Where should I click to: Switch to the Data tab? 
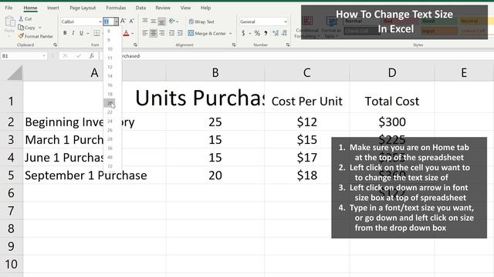(x=140, y=8)
